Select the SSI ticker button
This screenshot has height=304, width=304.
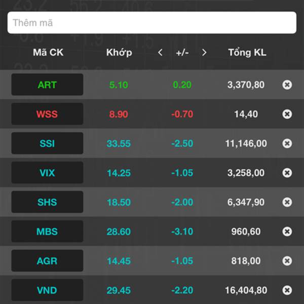[47, 143]
